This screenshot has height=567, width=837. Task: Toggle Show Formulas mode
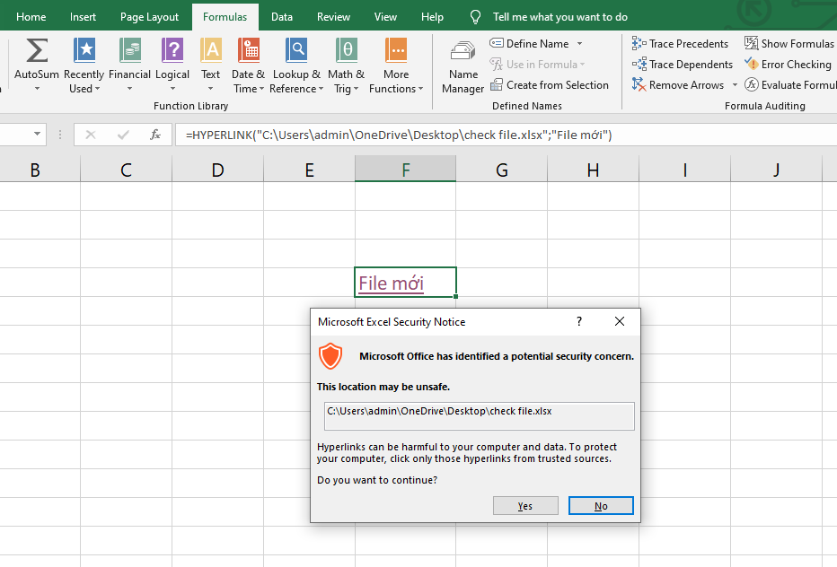(x=789, y=43)
